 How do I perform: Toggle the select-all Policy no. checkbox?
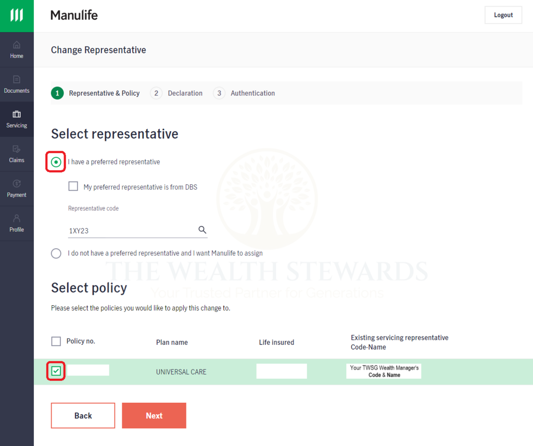(x=56, y=341)
